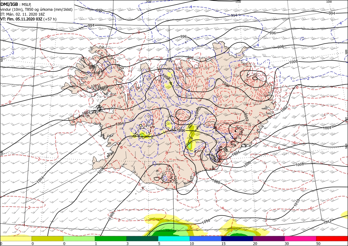Click the purple legend swatch starting at 20

coord(269,238)
